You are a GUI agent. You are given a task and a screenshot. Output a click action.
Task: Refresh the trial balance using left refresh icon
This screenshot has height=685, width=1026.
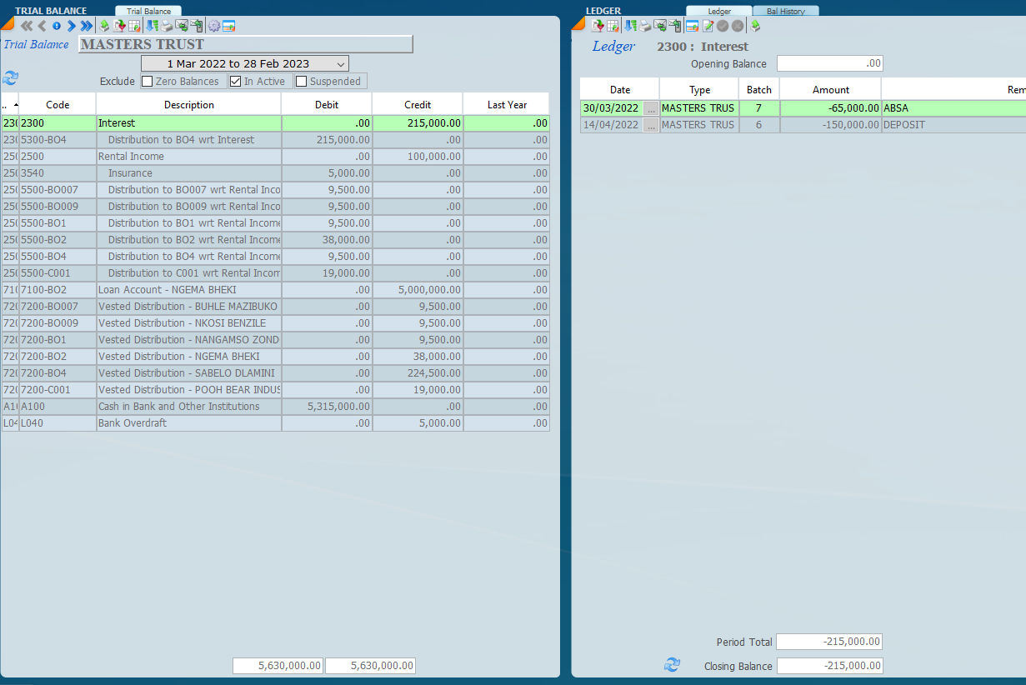(10, 77)
